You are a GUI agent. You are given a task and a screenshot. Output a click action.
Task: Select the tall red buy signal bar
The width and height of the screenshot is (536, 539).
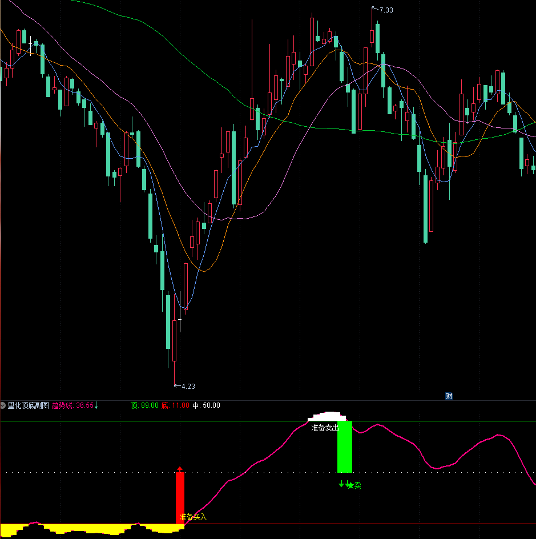tap(180, 497)
